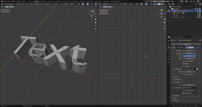Click the Light data icon in outliner
The width and height of the screenshot is (202, 107).
(x=182, y=15)
